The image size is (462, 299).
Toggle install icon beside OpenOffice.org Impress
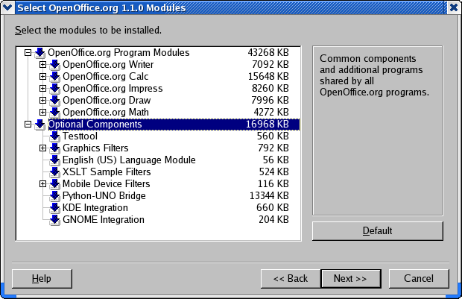[55, 89]
